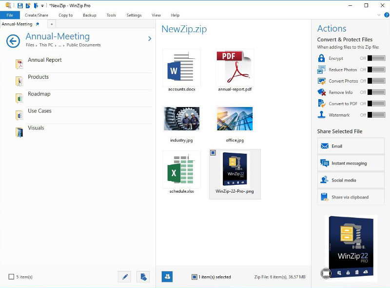Open the Tools tab
Image resolution: width=390 pixels, height=288 pixels.
[x=111, y=15]
